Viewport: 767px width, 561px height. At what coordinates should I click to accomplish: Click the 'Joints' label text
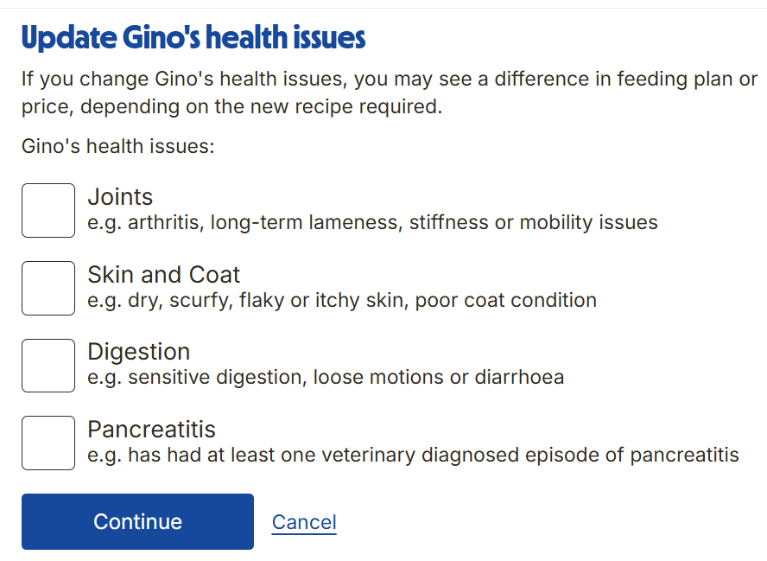120,197
